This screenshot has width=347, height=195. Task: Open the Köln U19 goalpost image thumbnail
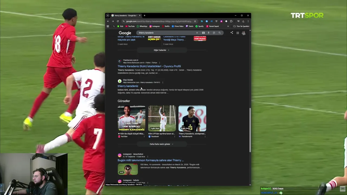(x=162, y=118)
